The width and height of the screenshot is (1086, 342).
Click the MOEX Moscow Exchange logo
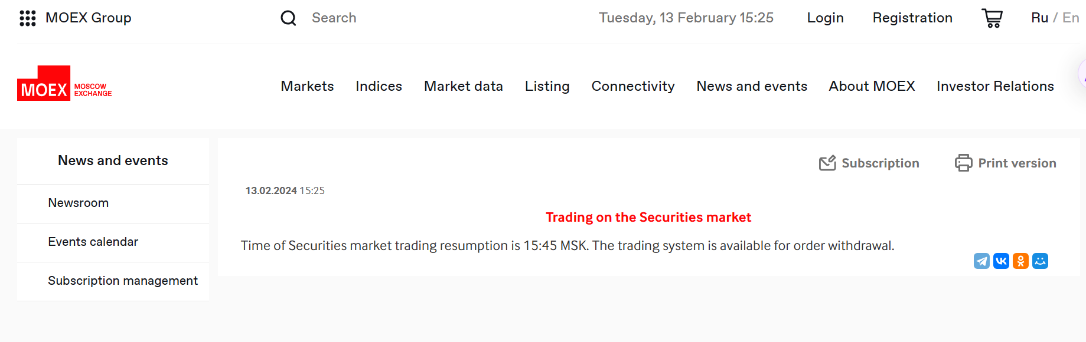pyautogui.click(x=64, y=83)
